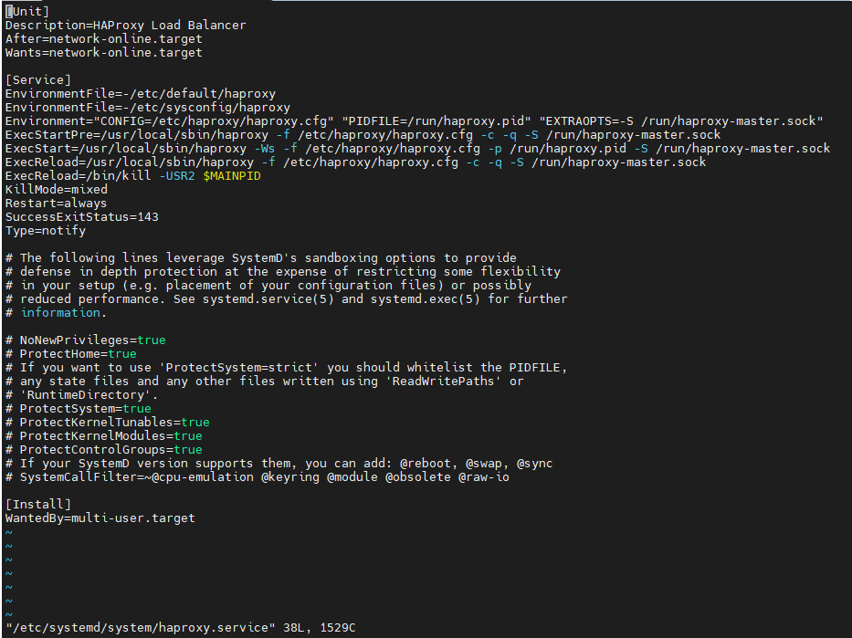Click the "EXTRAOPTS=-S /run/haproxy-master.sock" value
The height and width of the screenshot is (638, 852).
pos(681,121)
